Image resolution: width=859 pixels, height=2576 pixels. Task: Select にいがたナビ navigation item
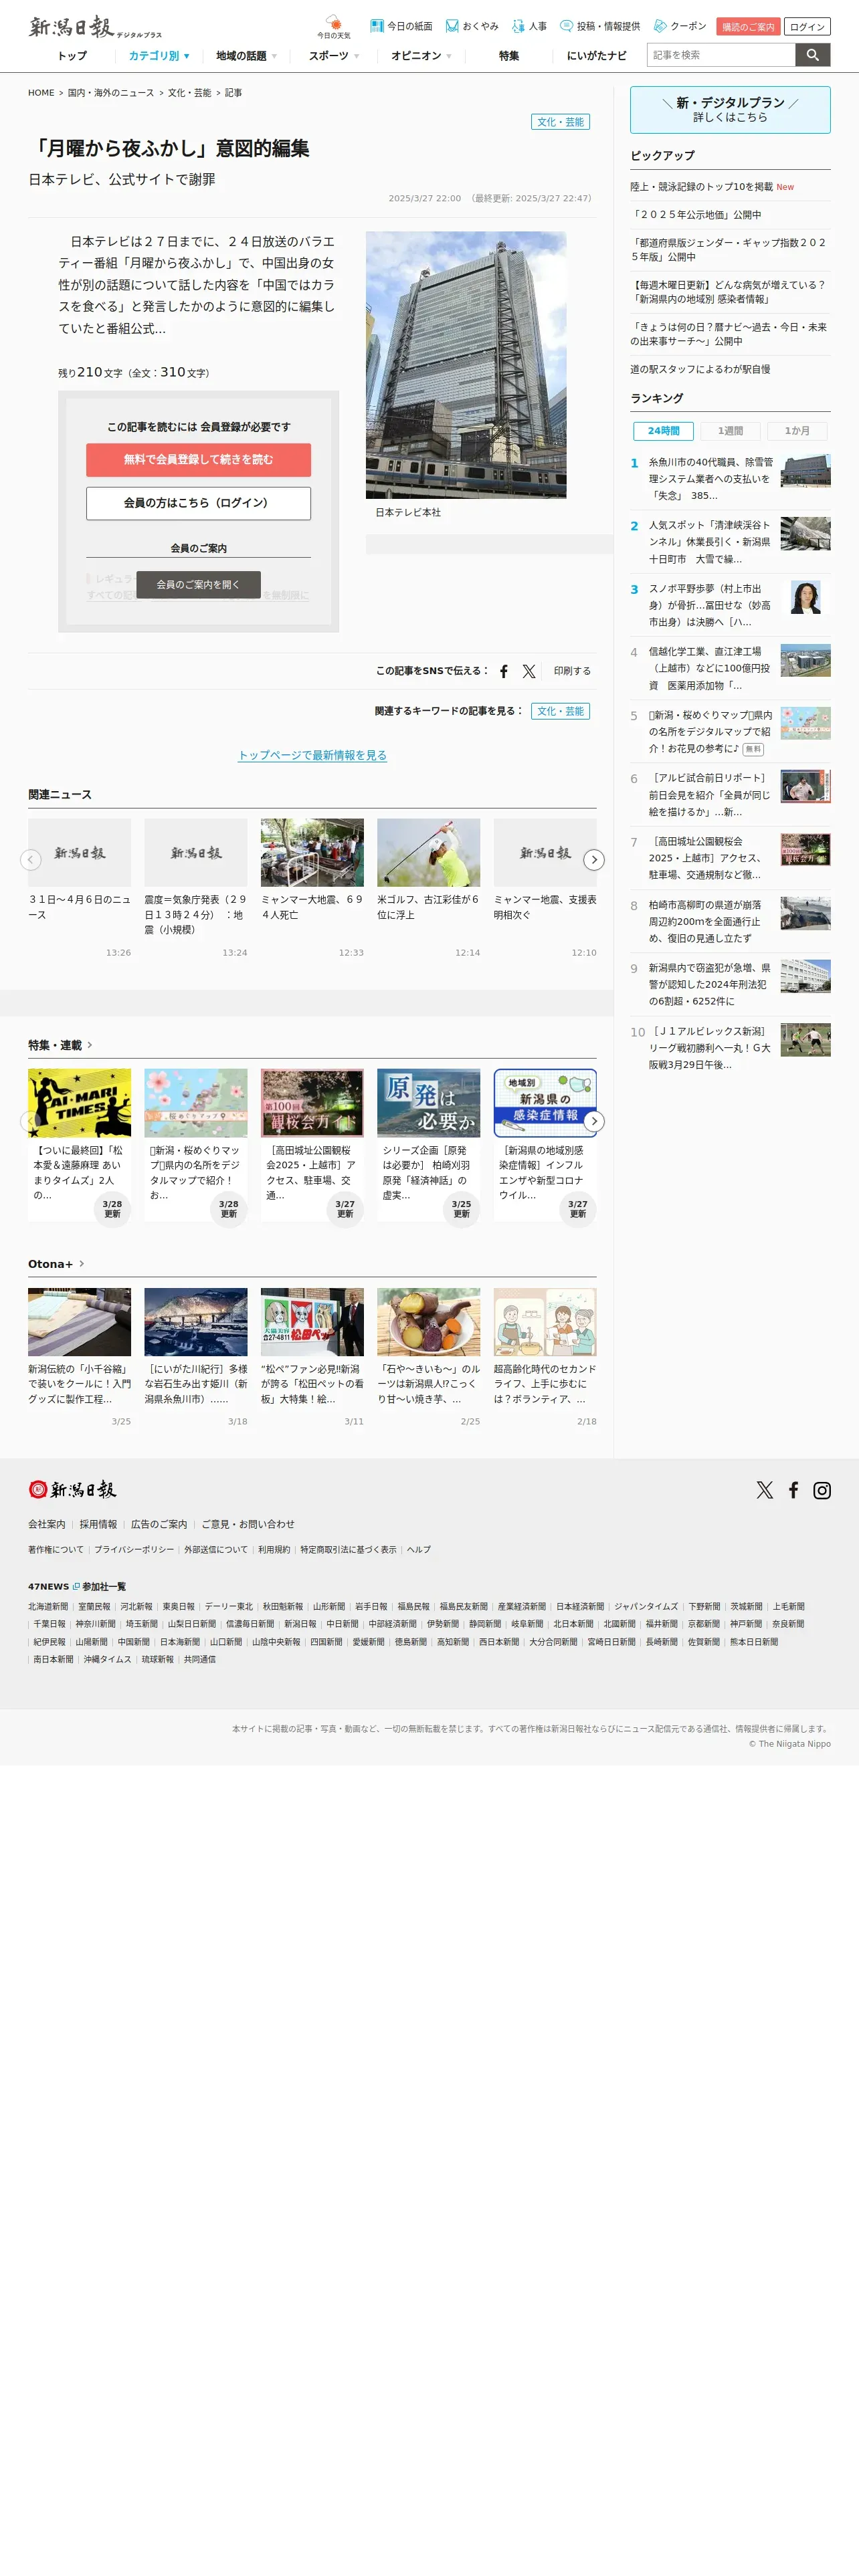tap(596, 56)
